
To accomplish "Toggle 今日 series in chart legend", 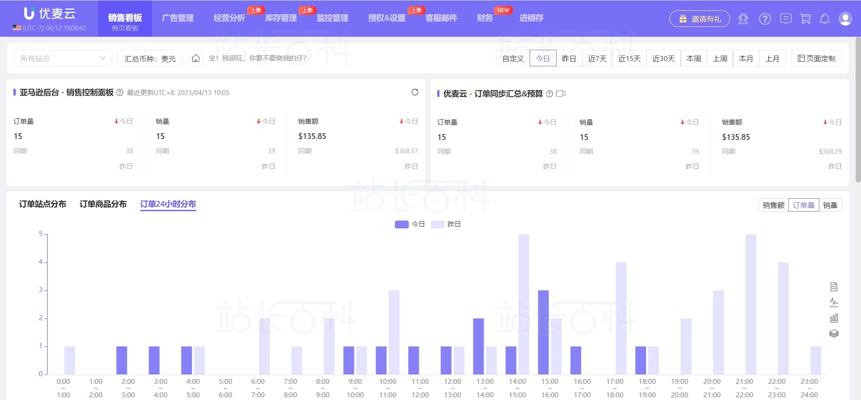I will pyautogui.click(x=410, y=224).
